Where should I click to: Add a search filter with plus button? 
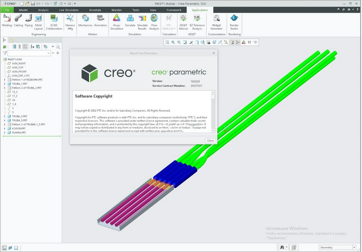click(x=58, y=53)
